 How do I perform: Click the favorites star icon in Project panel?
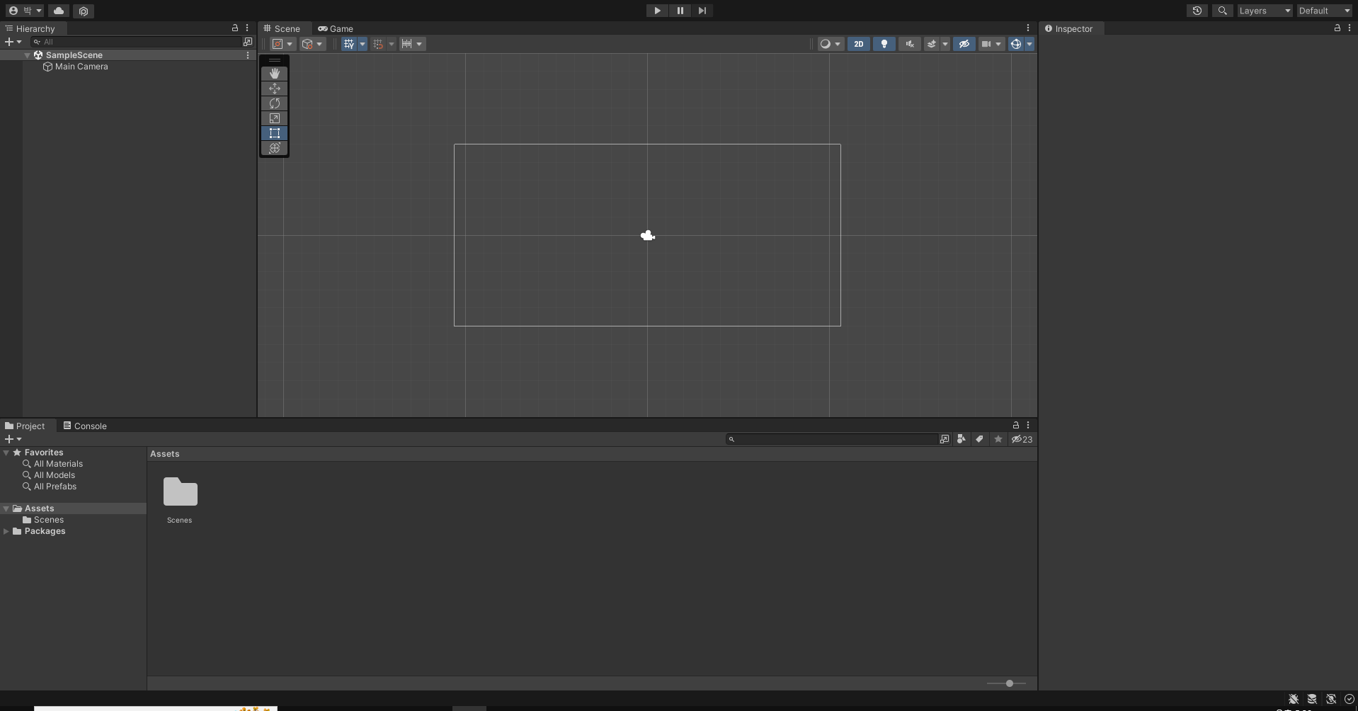coord(998,439)
